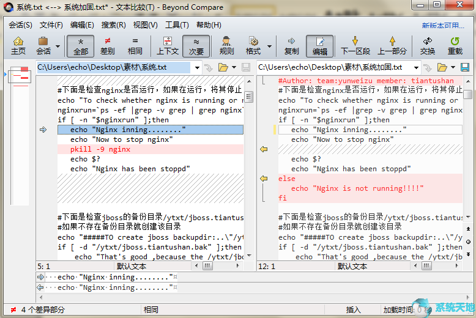Open the 会话 briefcase toolbar button
The width and height of the screenshot is (476, 318).
43,46
